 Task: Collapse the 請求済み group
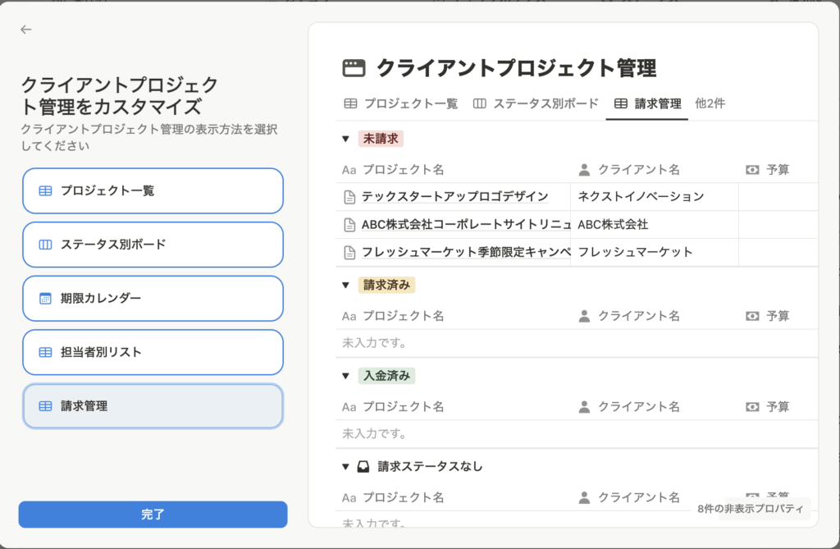(x=345, y=285)
